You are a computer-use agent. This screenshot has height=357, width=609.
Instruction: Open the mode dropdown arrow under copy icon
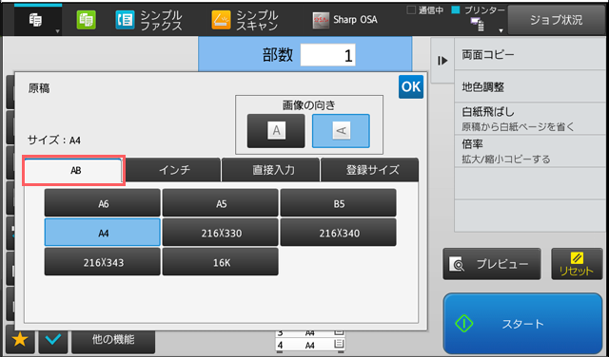coord(57,31)
